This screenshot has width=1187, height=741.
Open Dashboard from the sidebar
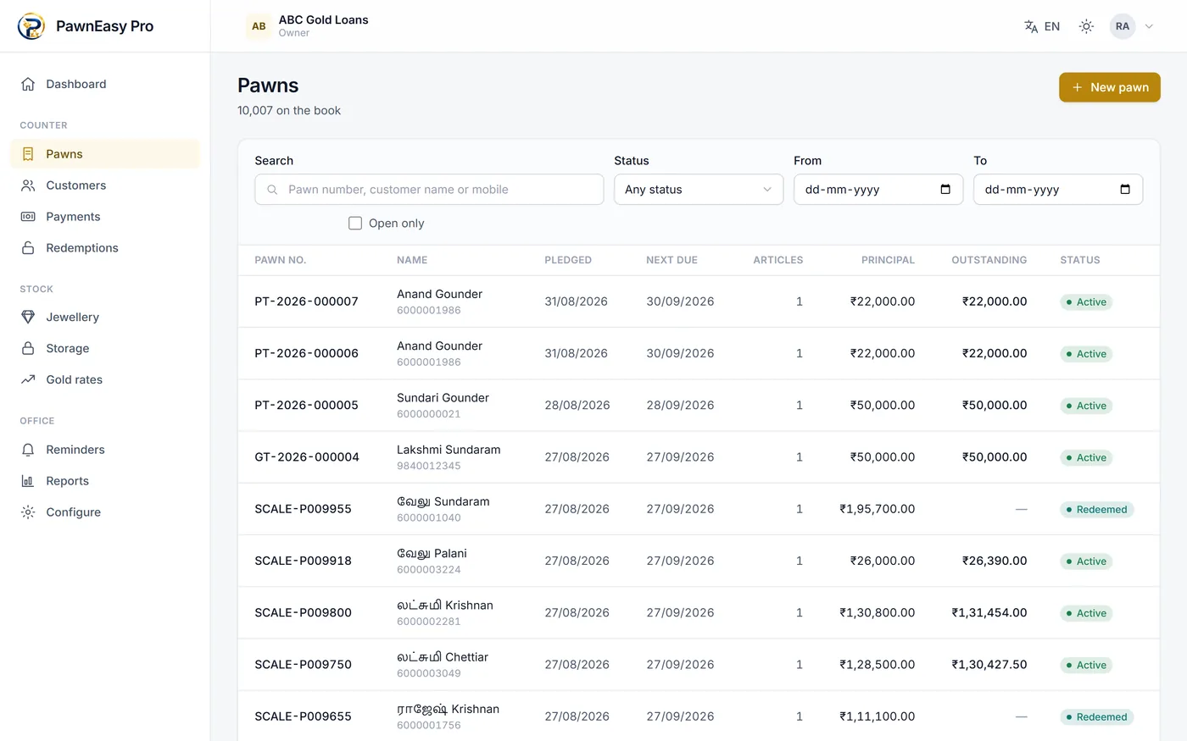[x=105, y=84]
